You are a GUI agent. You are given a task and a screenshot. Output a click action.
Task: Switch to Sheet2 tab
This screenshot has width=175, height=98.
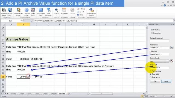37,94
